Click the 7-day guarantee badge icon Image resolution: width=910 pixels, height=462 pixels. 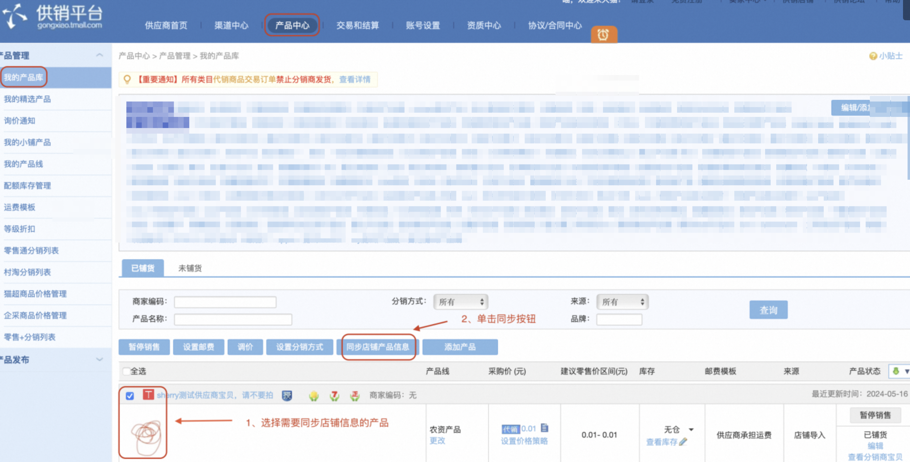(x=334, y=396)
